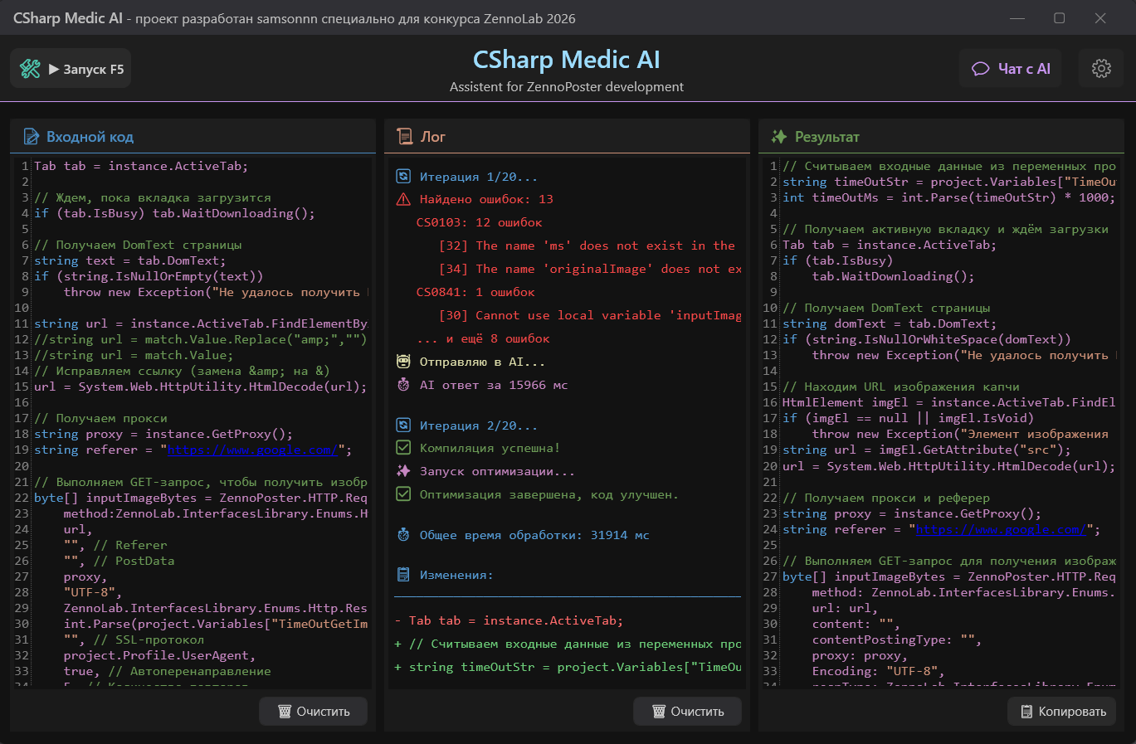
Task: Click the red warning triangle icon in the log
Action: point(403,199)
